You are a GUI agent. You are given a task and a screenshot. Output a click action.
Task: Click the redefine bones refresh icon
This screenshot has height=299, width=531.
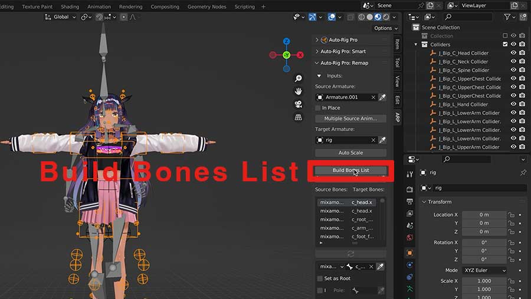click(350, 254)
